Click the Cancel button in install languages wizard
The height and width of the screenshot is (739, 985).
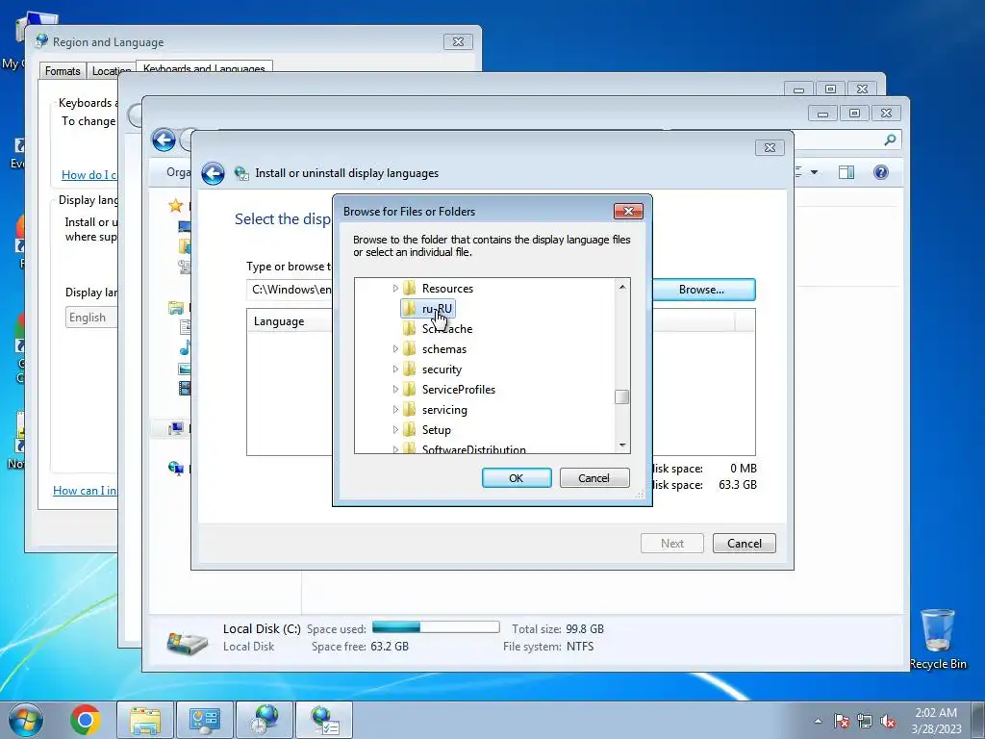(x=744, y=544)
